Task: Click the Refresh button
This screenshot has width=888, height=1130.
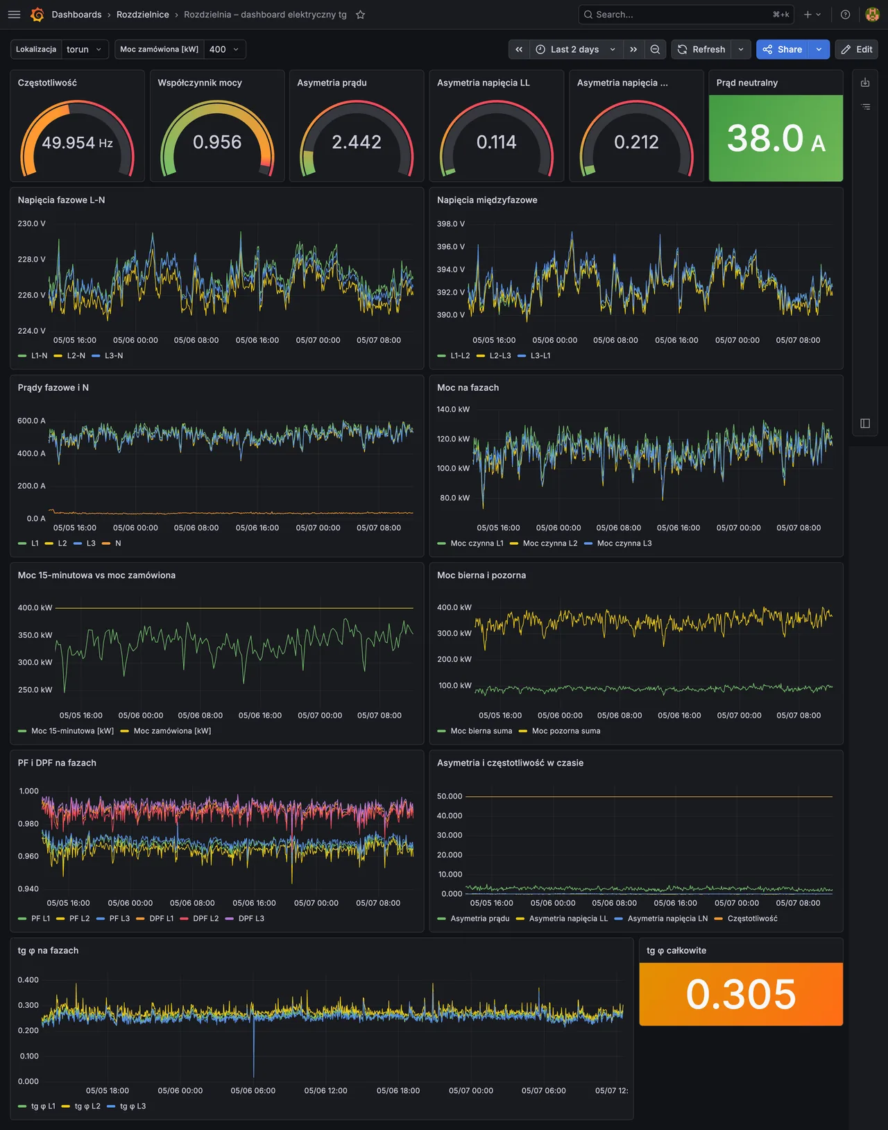Action: [701, 49]
